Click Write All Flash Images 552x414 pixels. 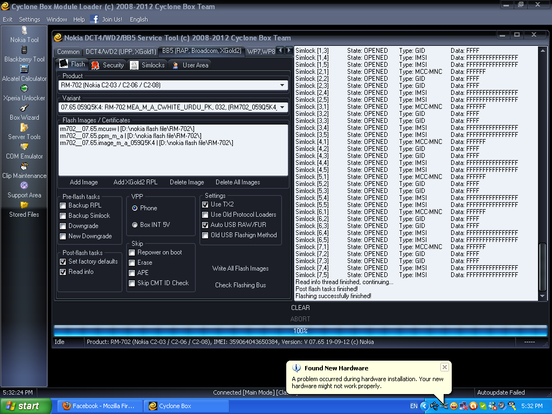tap(240, 268)
